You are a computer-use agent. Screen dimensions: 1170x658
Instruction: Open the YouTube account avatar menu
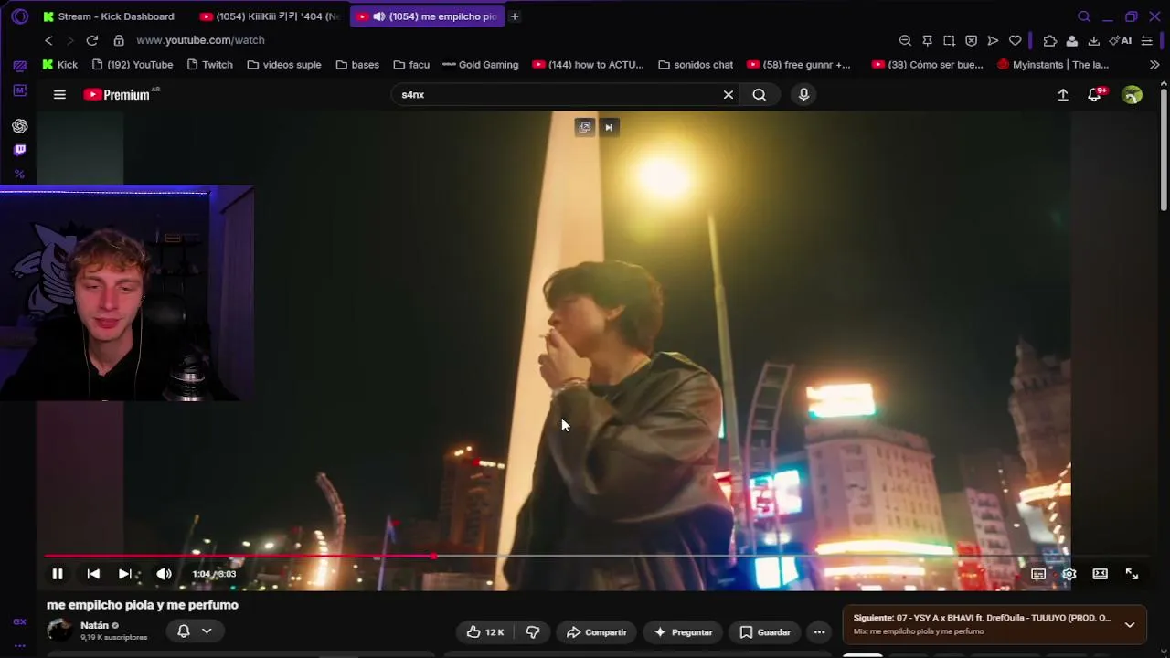pyautogui.click(x=1133, y=95)
